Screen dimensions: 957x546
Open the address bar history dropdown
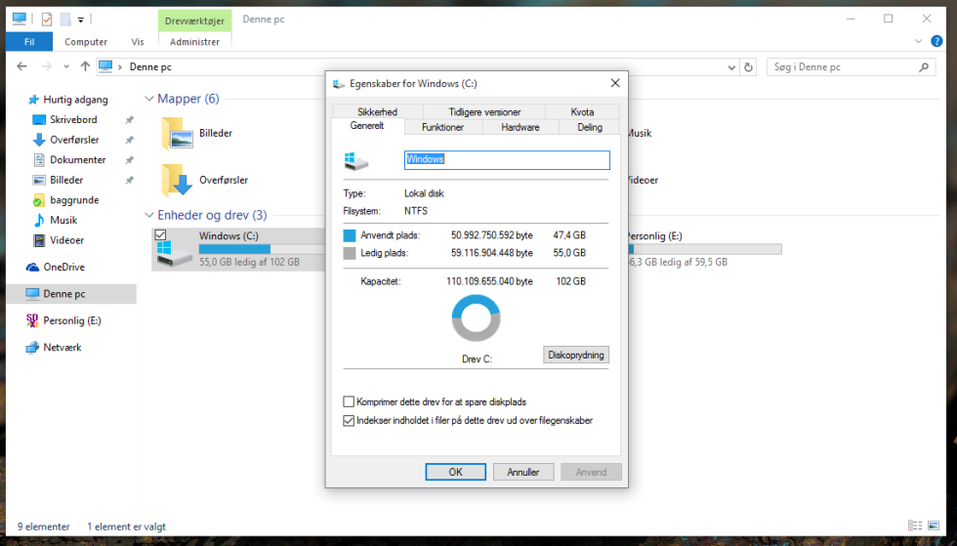tap(731, 67)
